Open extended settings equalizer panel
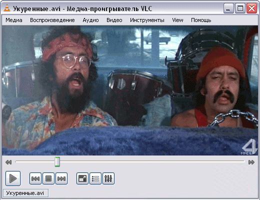This screenshot has width=260, height=200. coord(108,178)
